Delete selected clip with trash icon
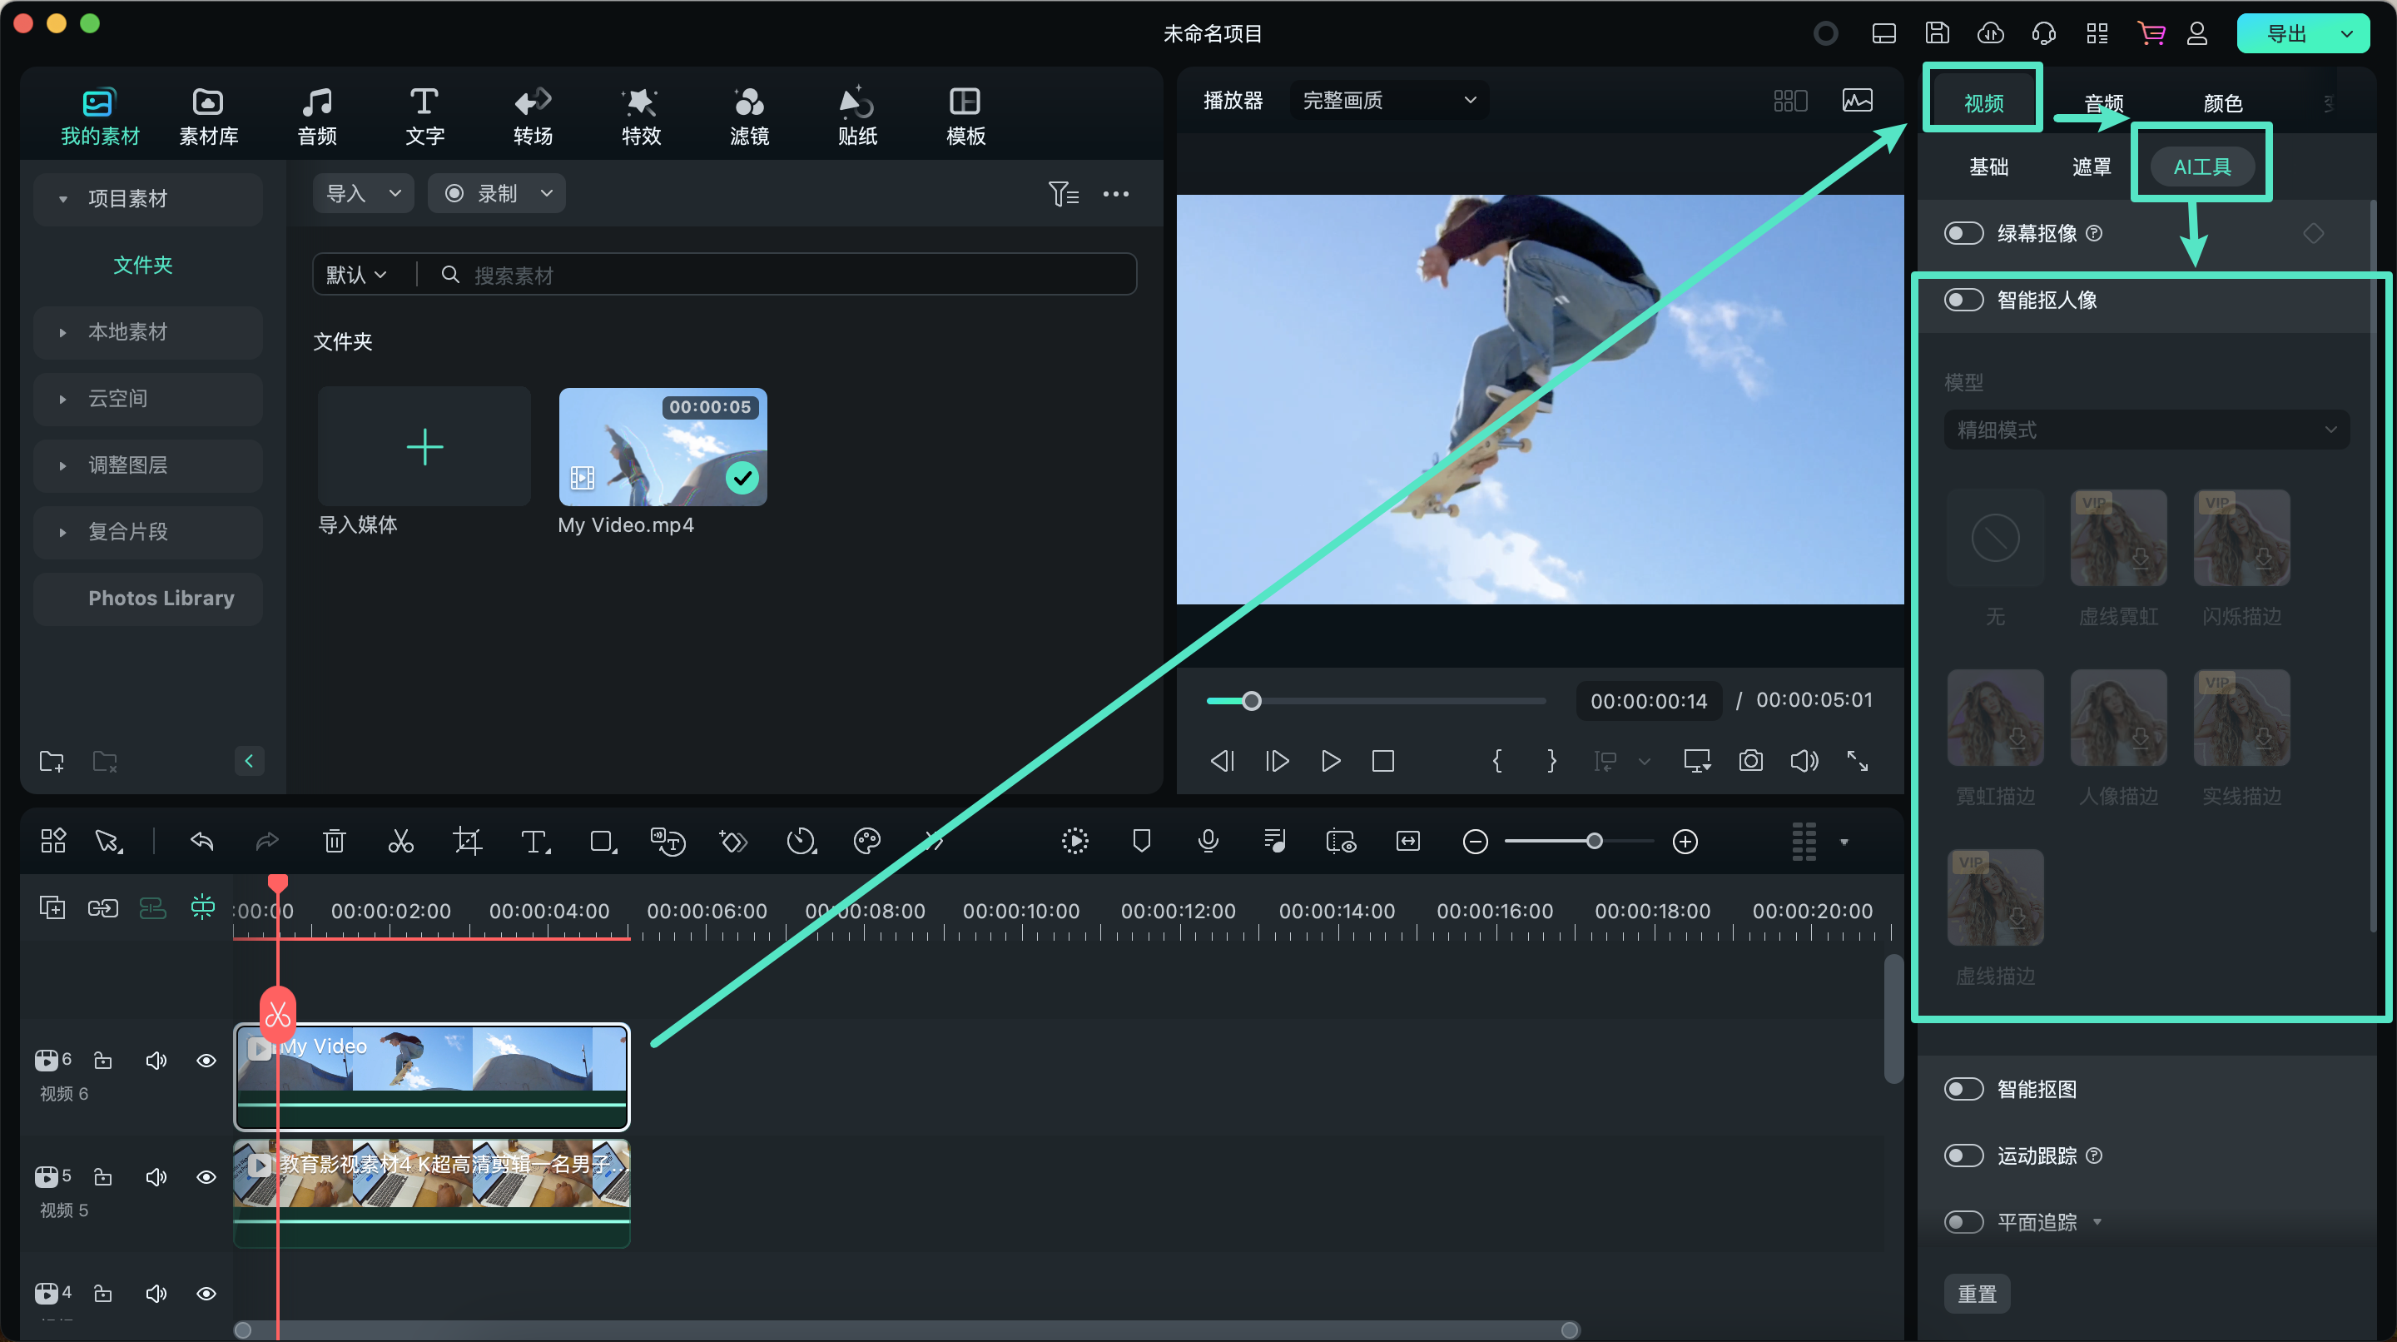The width and height of the screenshot is (2397, 1342). click(x=334, y=842)
